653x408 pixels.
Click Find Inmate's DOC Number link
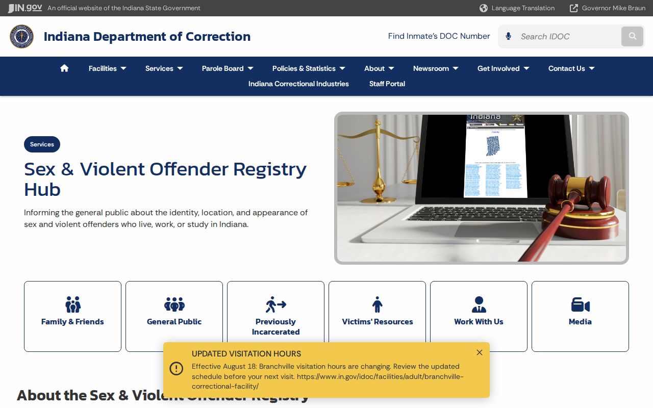coord(439,36)
